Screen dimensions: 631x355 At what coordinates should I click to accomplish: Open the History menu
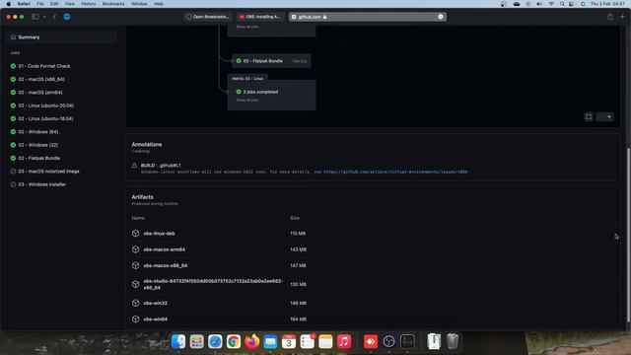[89, 4]
